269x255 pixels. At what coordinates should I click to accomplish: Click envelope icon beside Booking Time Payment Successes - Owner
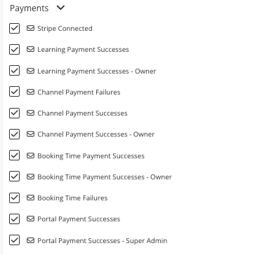click(x=30, y=177)
